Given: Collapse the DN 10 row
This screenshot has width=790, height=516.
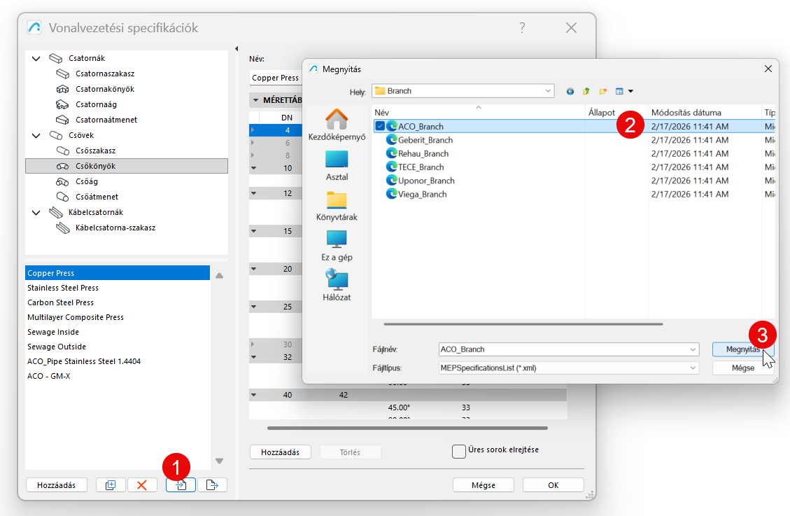Looking at the screenshot, I should 253,168.
